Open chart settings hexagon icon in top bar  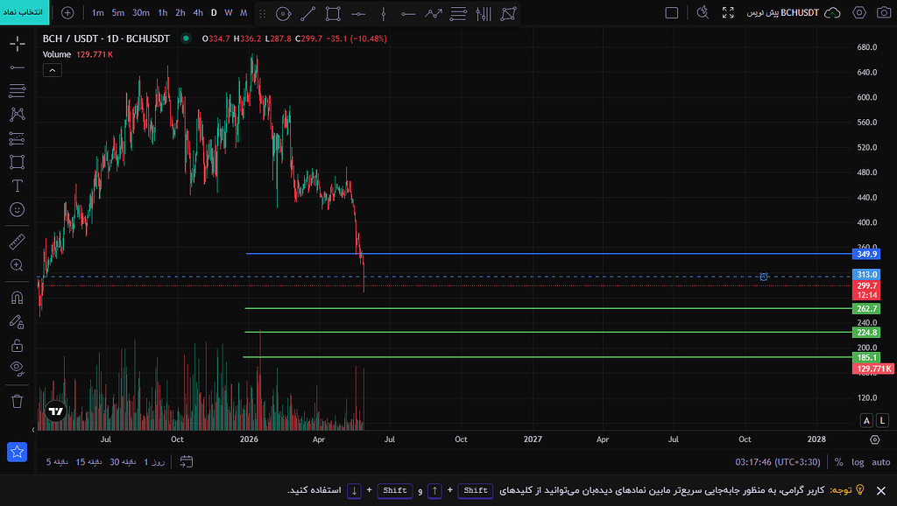click(859, 12)
